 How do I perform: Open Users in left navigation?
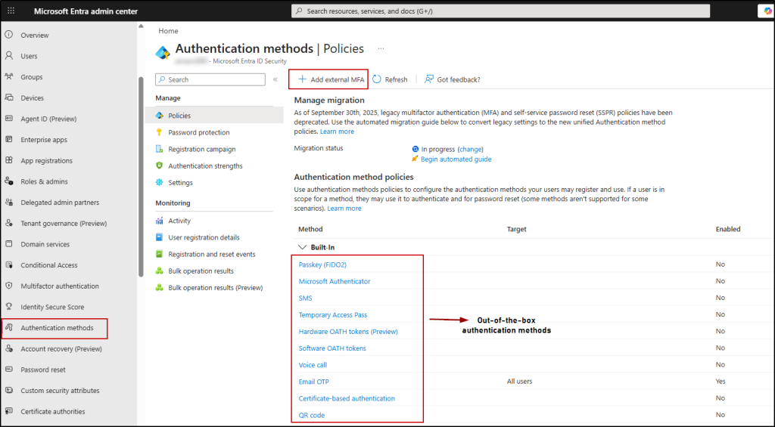pos(29,56)
